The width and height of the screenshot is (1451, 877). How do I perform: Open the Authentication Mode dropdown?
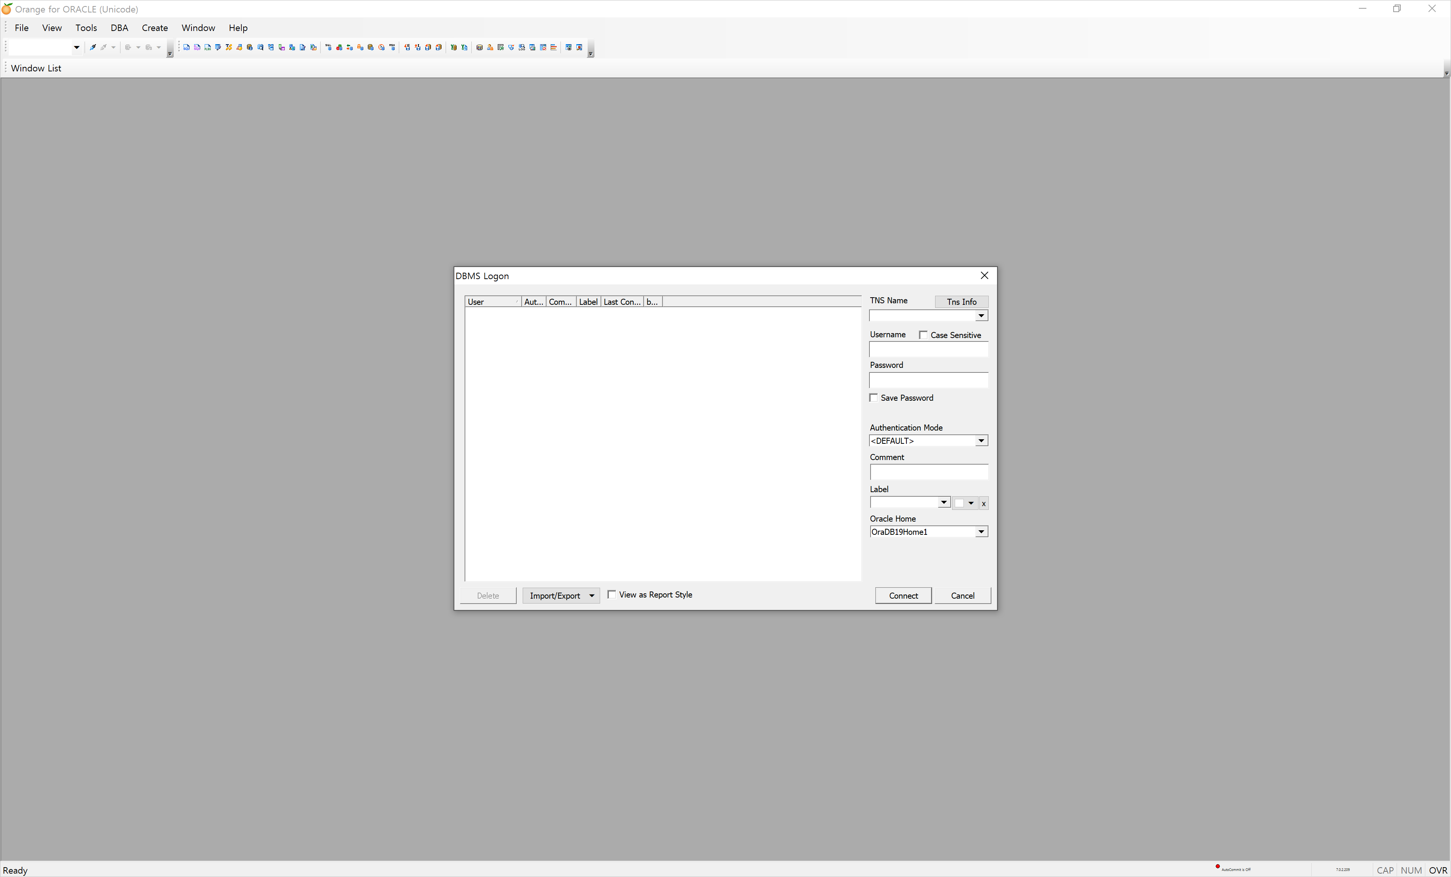click(x=981, y=440)
